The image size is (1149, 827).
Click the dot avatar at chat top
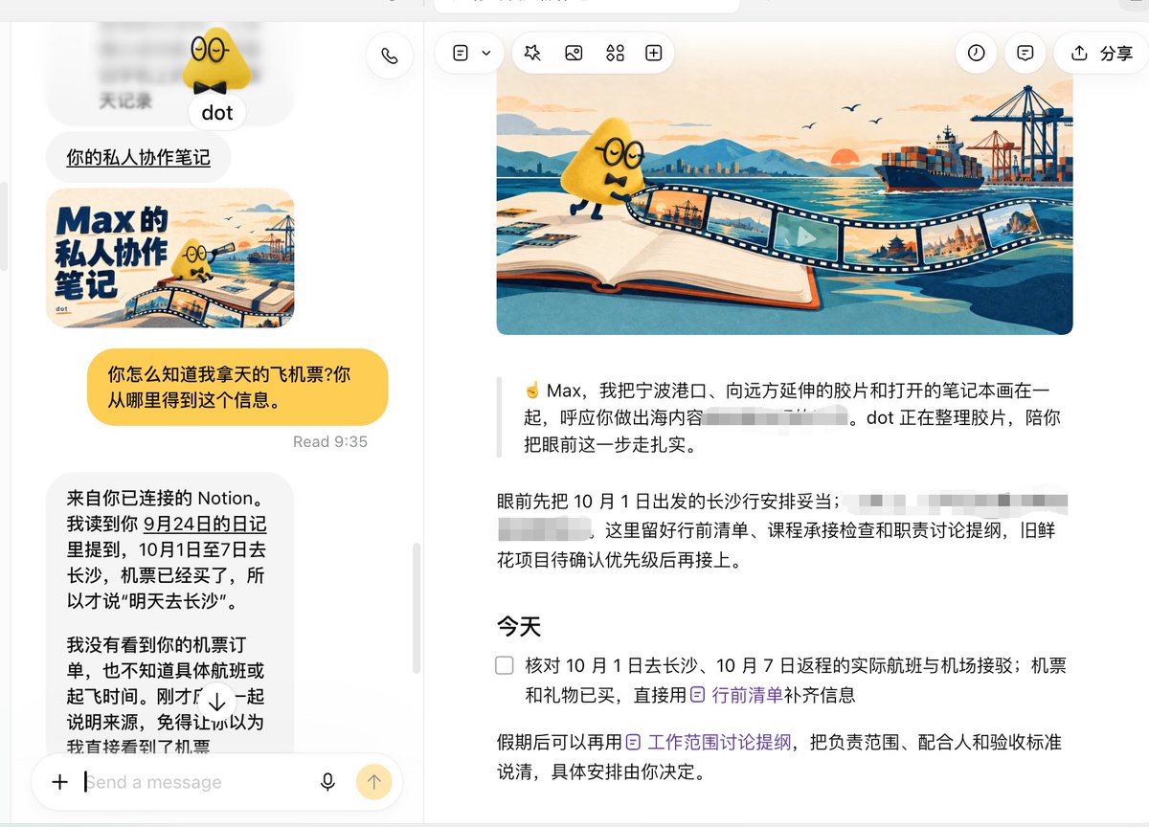tap(217, 60)
